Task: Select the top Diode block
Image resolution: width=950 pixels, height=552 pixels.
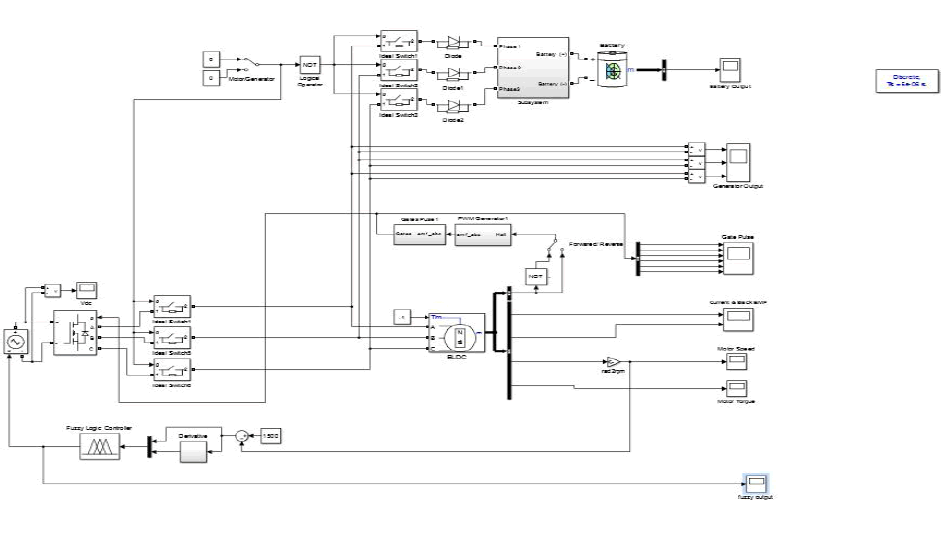Action: point(453,45)
